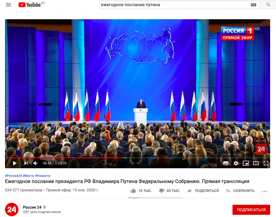
Task: Skip to the next video
Action: coord(26,163)
